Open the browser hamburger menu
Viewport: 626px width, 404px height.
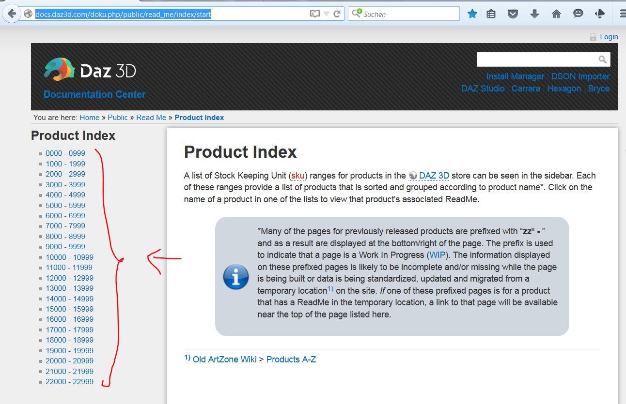click(x=623, y=14)
